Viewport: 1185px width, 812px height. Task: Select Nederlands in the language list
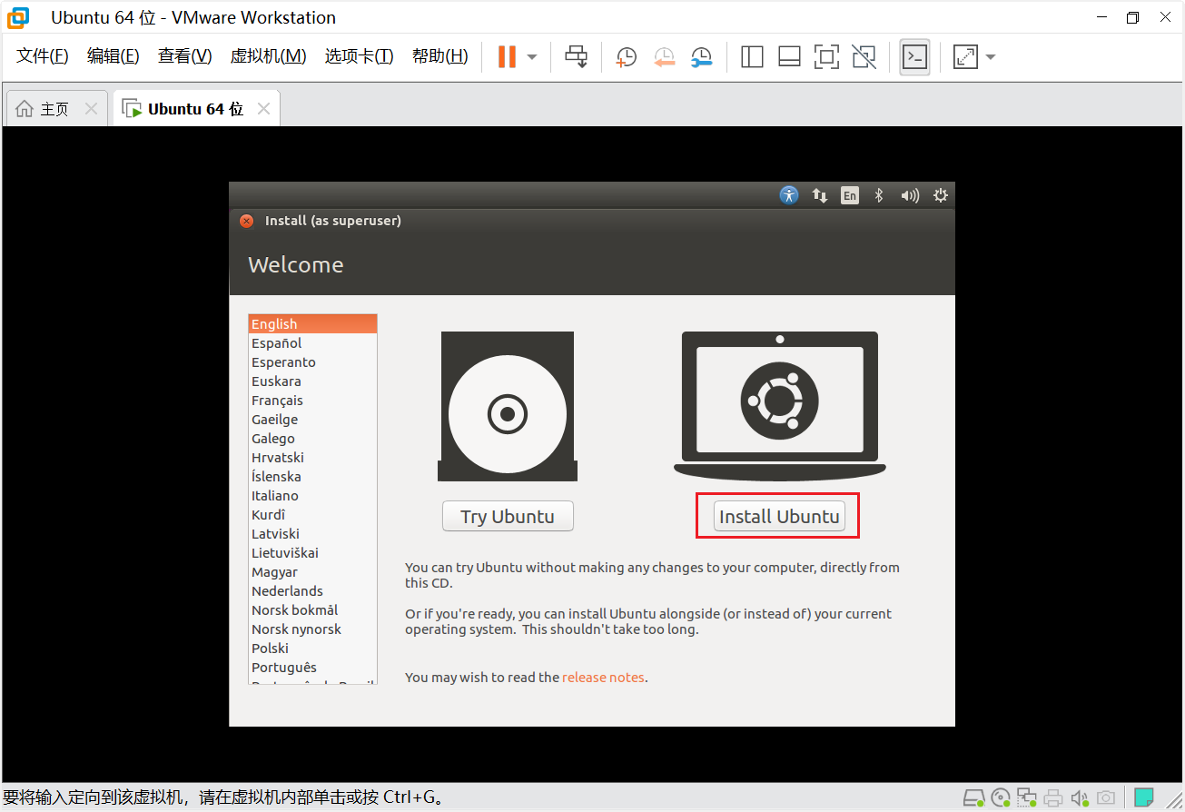pos(312,591)
